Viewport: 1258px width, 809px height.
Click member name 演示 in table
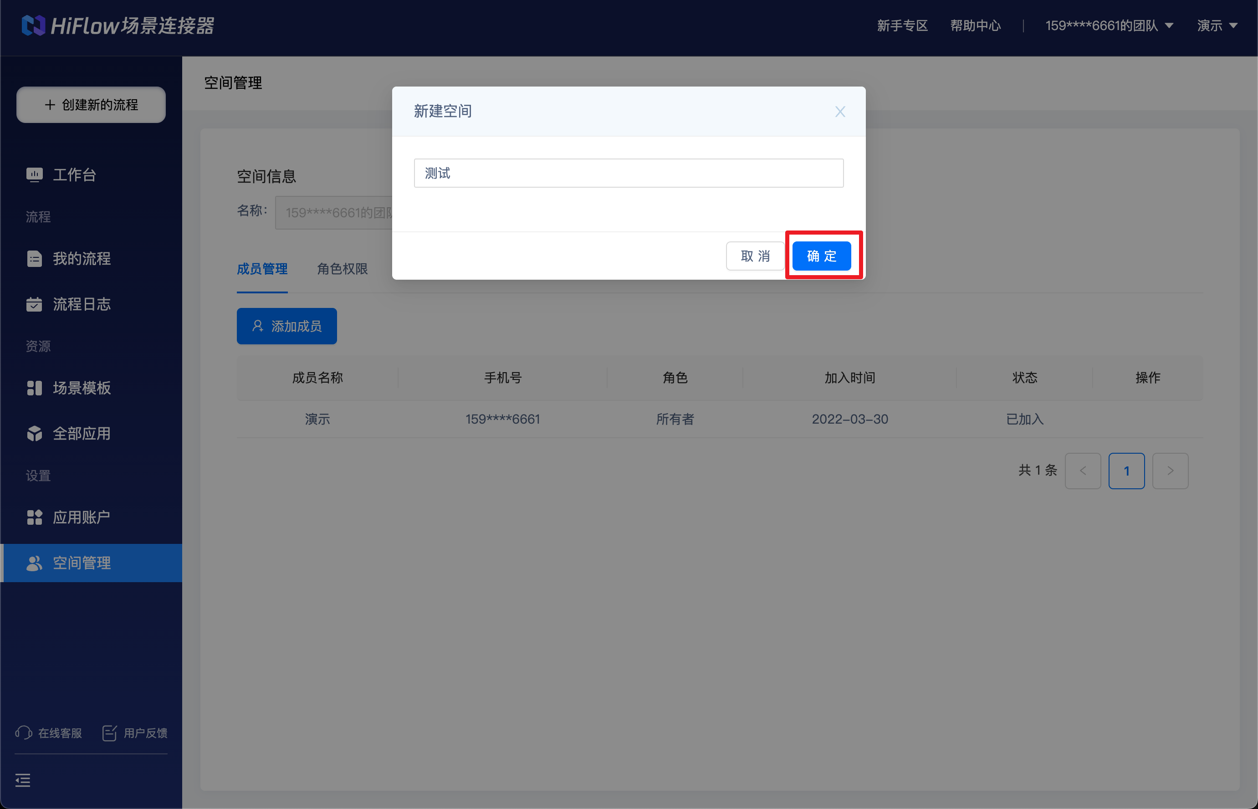coord(317,419)
